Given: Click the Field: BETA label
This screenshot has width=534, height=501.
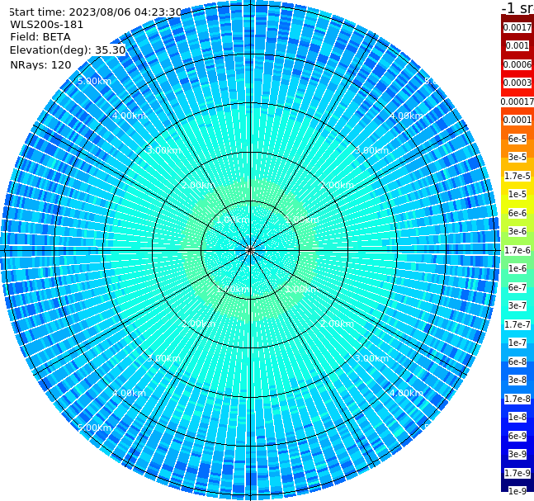Looking at the screenshot, I should 40,37.
